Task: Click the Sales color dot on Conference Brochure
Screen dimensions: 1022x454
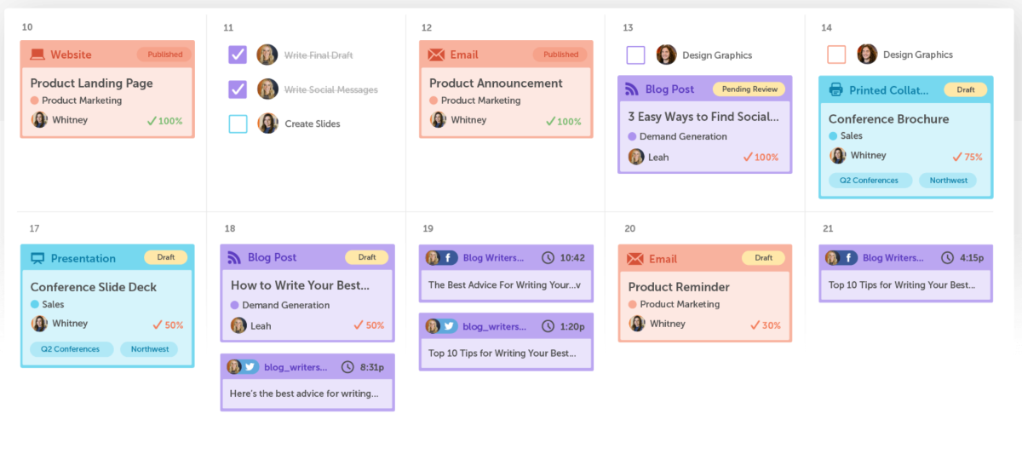Action: coord(833,135)
